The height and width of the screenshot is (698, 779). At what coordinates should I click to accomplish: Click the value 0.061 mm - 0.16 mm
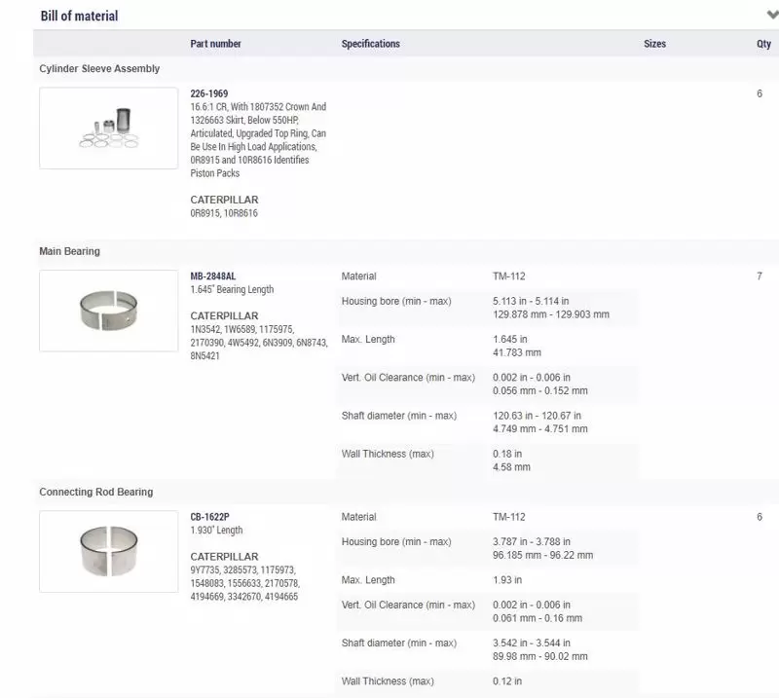[538, 618]
